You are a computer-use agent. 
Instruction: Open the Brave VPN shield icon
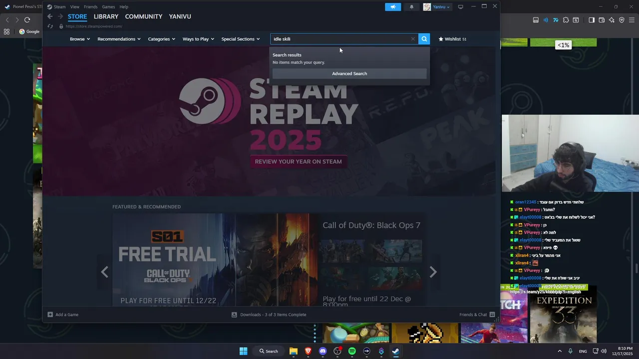(622, 20)
